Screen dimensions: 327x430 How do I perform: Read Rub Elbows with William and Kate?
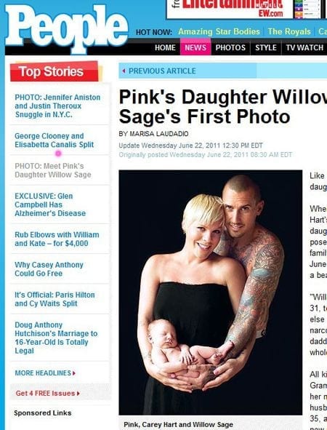click(57, 239)
